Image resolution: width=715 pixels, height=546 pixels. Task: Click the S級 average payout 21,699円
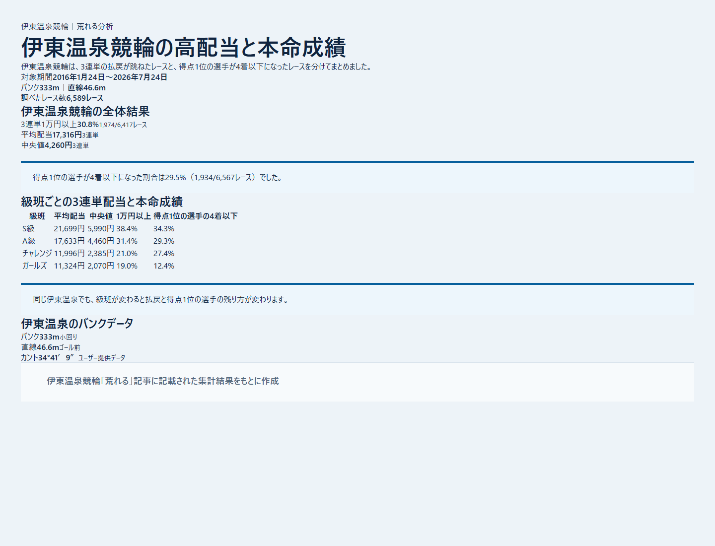click(70, 228)
